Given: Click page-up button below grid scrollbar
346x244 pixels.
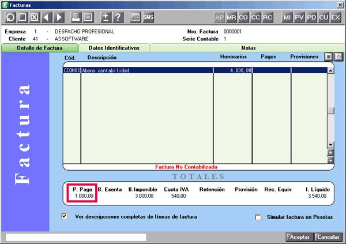Looking at the screenshot, I should (330, 153).
